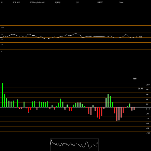Click the MR axis label 20
The width and height of the screenshot is (151, 151).
(x=147, y=104)
